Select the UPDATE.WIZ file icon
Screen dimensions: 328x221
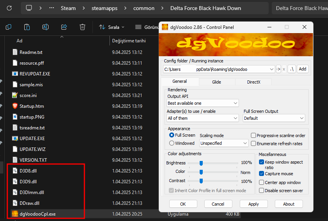(x=15, y=149)
